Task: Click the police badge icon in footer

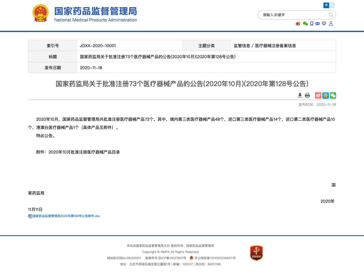Action: (191, 258)
